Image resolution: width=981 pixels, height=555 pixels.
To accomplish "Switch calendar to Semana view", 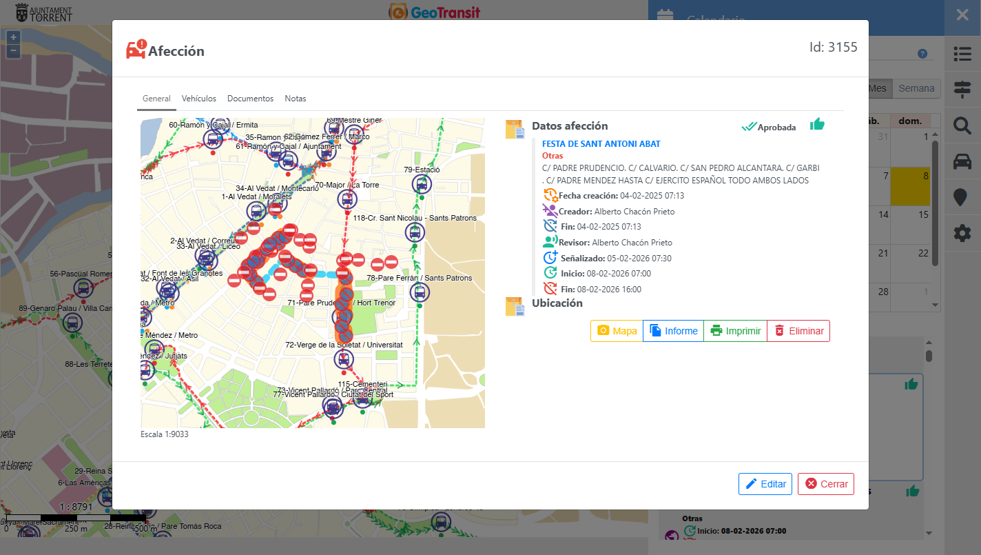I will tap(916, 88).
